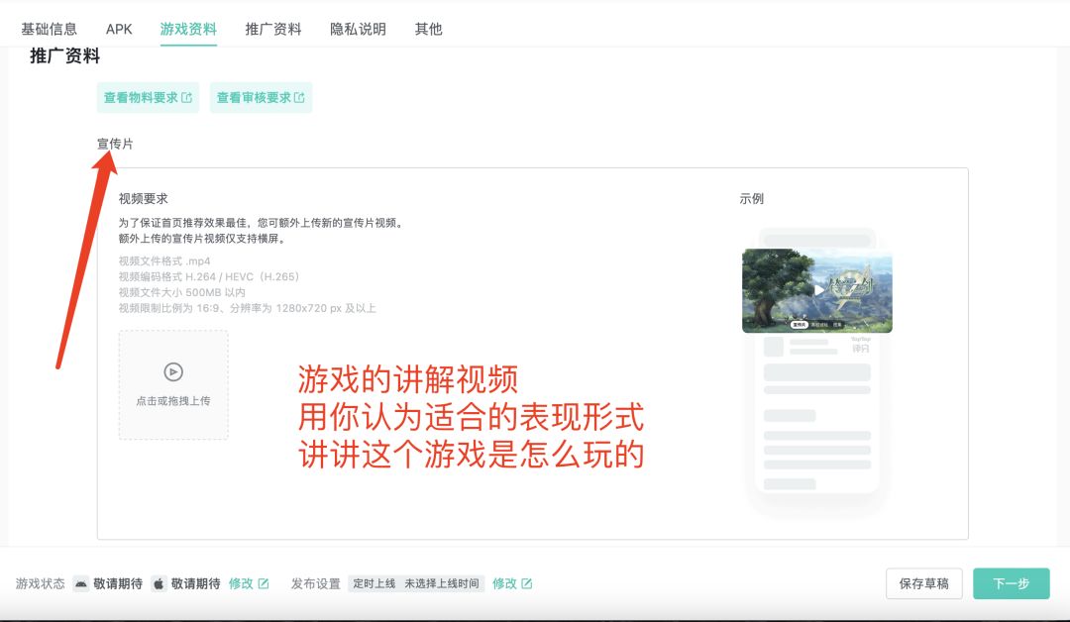Click 修改 link beside 游戏状态
This screenshot has height=622, width=1070.
click(x=241, y=583)
